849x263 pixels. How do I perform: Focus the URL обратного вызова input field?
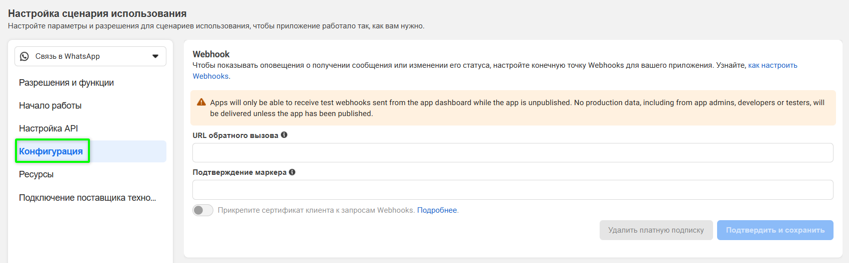(x=512, y=152)
